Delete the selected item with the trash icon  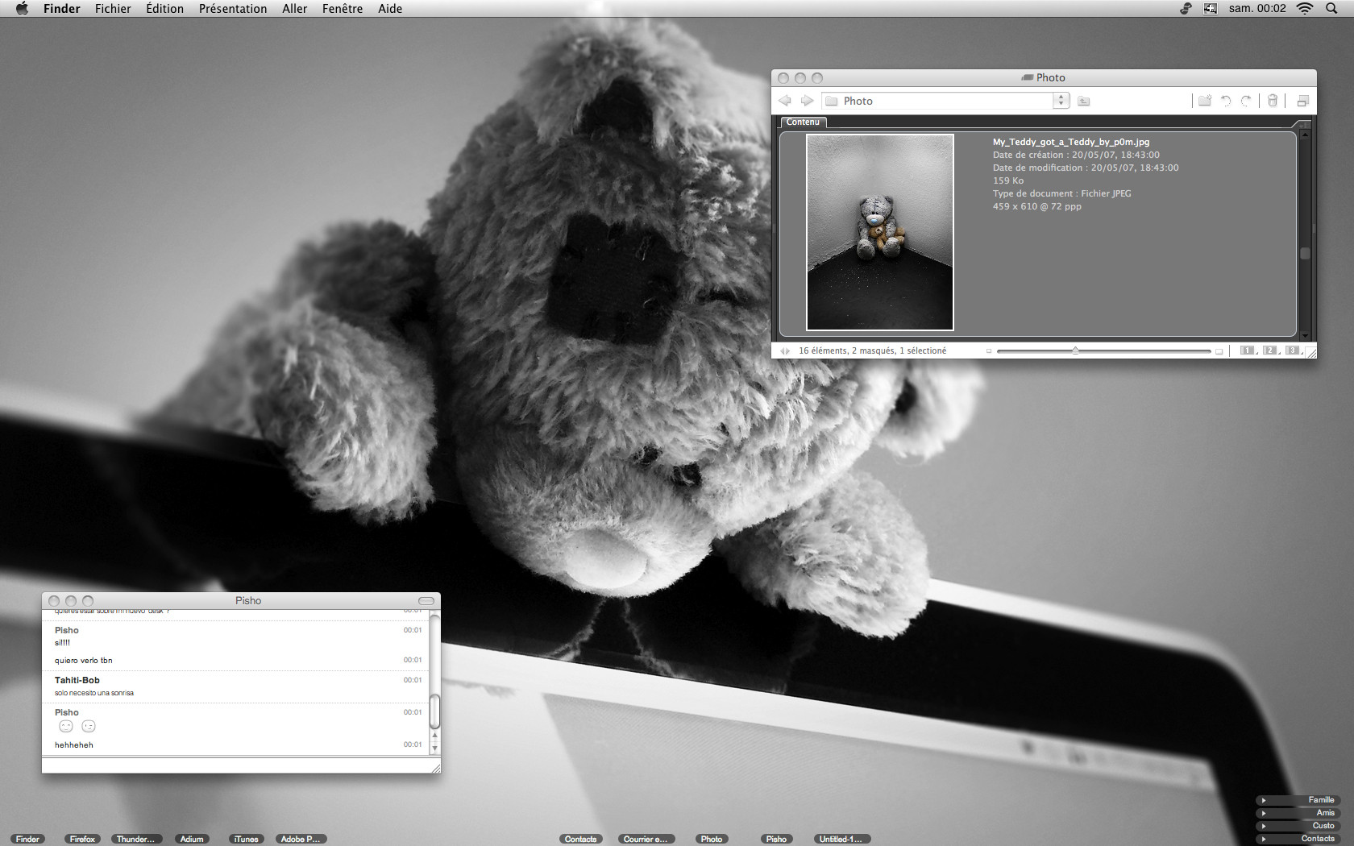tap(1273, 101)
